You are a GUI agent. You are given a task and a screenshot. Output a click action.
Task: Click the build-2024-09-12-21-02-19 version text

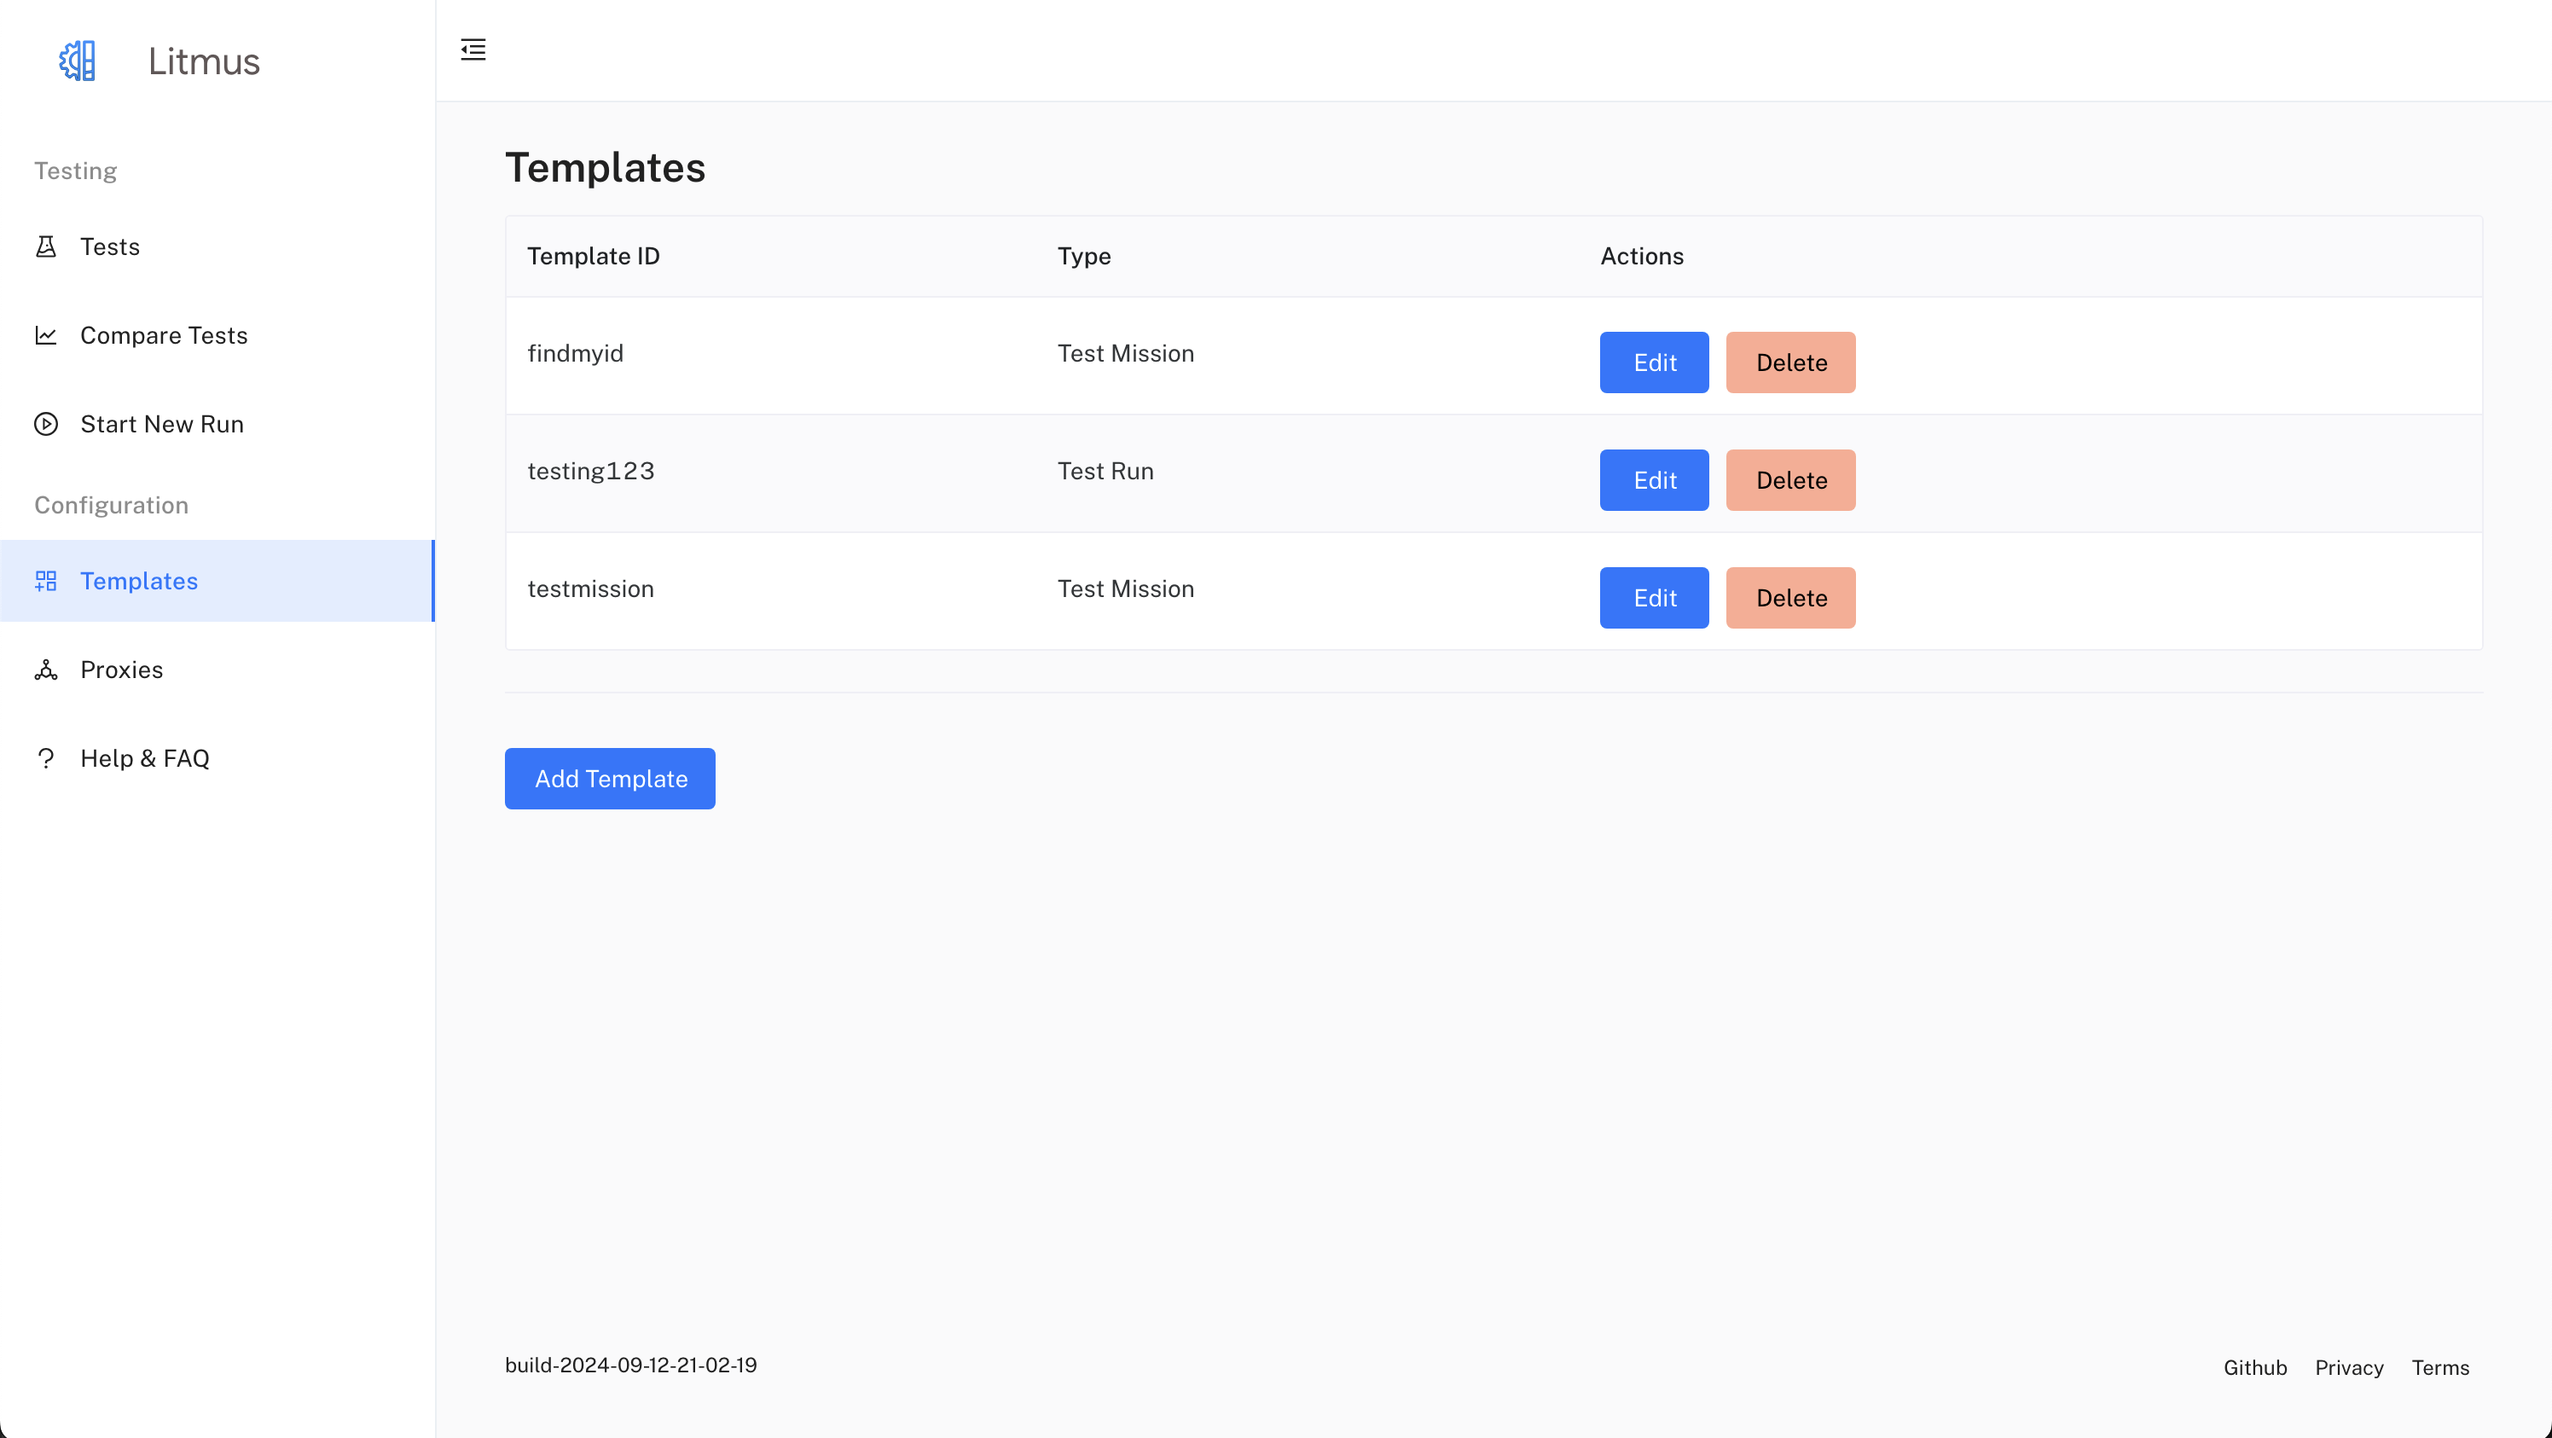tap(631, 1366)
